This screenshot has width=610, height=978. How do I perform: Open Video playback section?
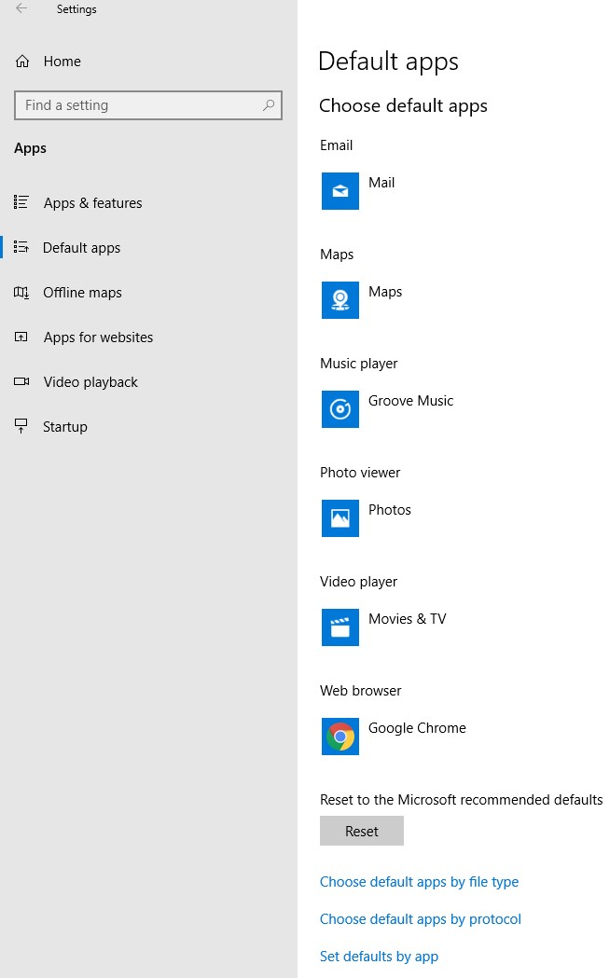pyautogui.click(x=90, y=382)
